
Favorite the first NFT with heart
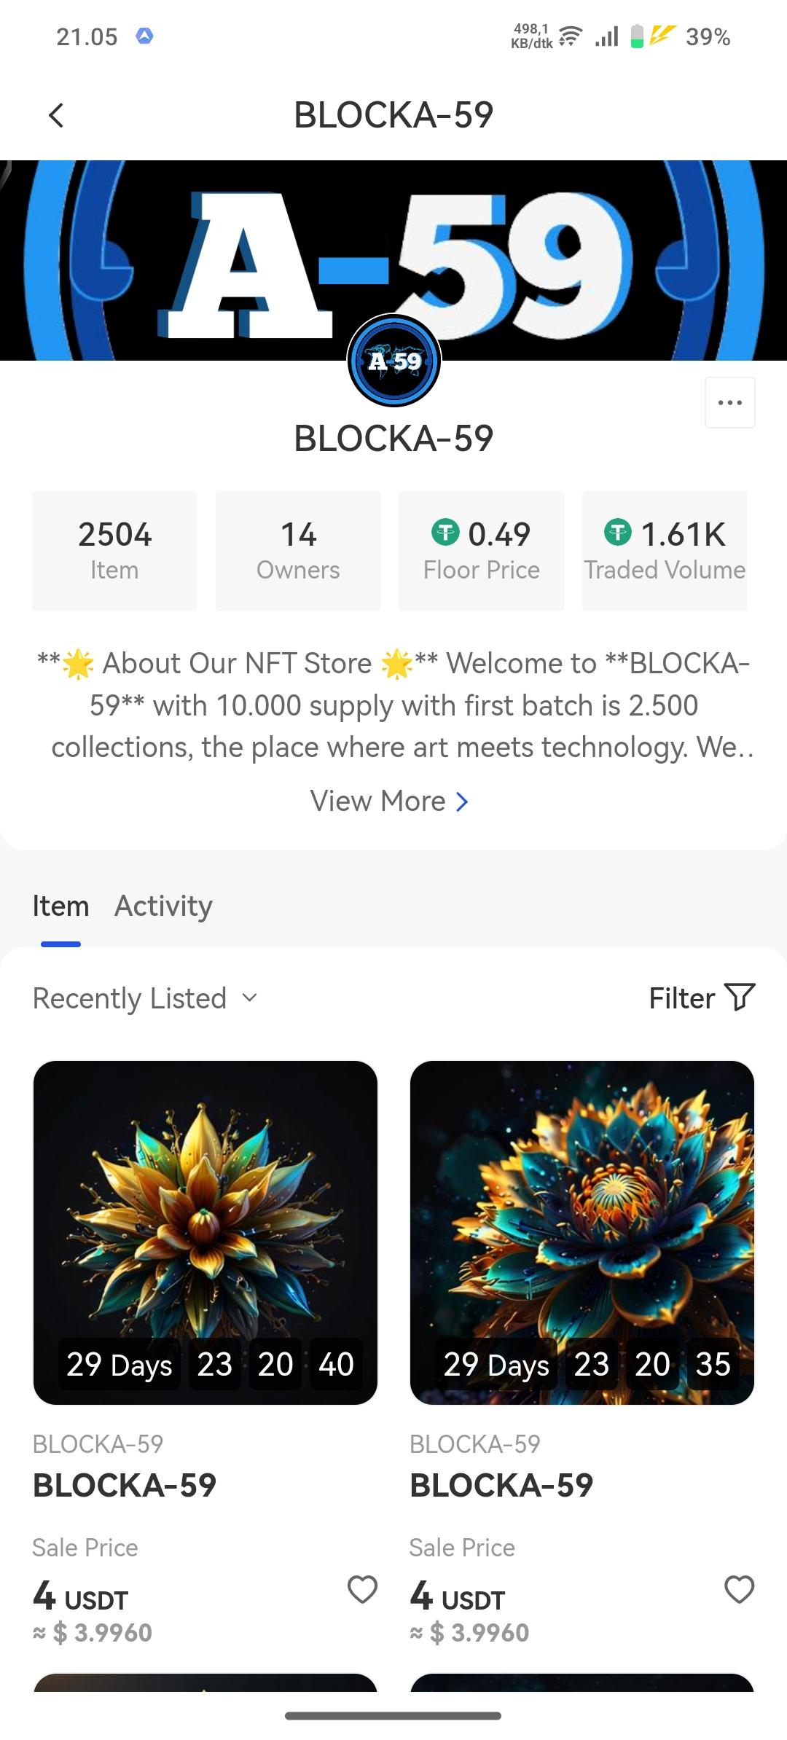[362, 1589]
